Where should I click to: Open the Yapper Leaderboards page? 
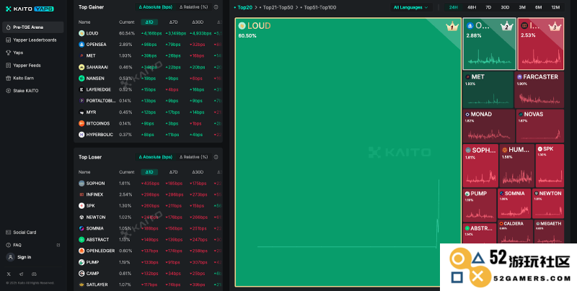point(32,40)
